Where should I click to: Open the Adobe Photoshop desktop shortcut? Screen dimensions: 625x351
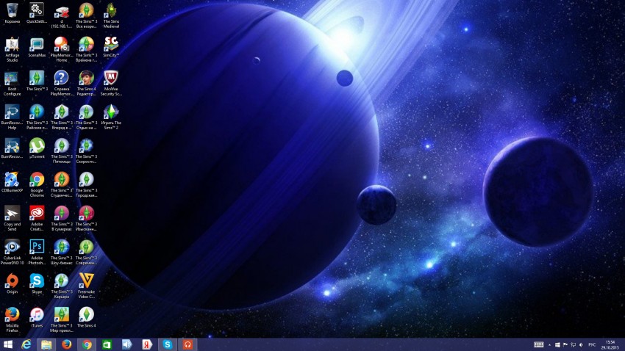37,247
